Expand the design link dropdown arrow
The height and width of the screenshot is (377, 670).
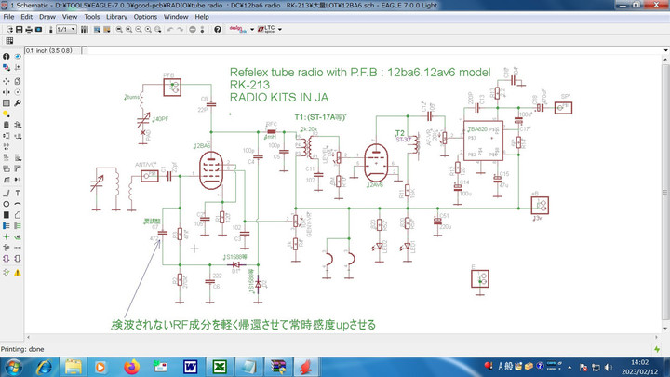point(251,29)
